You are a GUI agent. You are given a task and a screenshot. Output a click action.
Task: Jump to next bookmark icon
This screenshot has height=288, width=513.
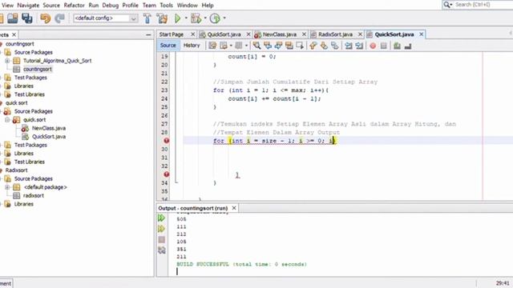324,46
